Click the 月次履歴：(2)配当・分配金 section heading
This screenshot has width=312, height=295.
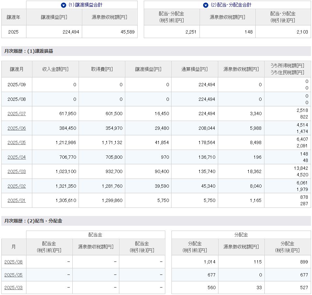coord(33,221)
